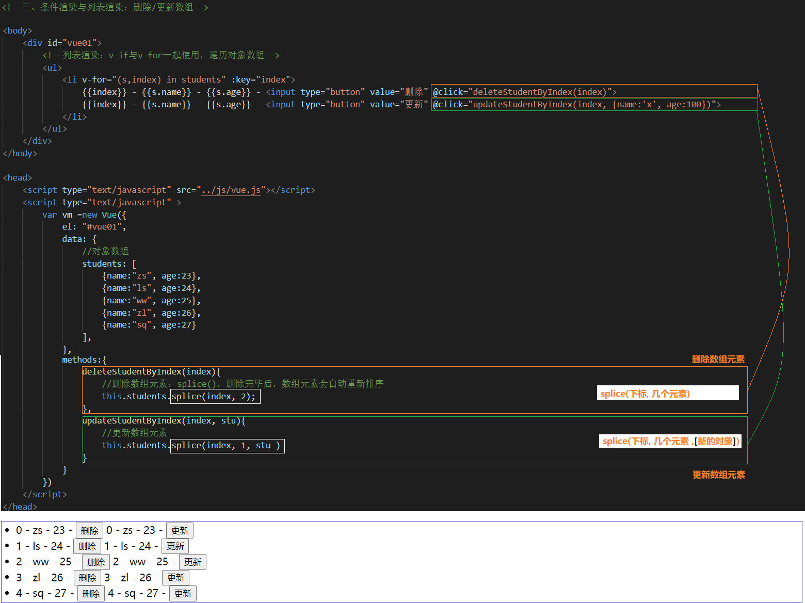Click the boxed splice(index, 2) code
805x603 pixels.
tap(215, 397)
